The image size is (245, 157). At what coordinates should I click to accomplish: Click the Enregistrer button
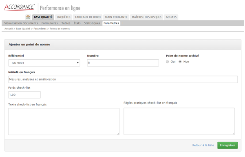(227, 145)
